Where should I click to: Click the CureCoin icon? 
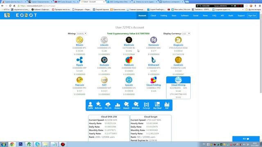[178, 60]
